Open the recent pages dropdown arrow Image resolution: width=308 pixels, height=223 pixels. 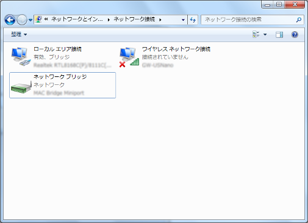point(30,20)
